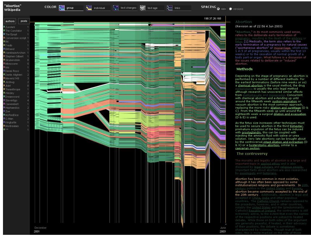Switch to the text age color icon
The width and height of the screenshot is (311, 237).
[x=143, y=8]
